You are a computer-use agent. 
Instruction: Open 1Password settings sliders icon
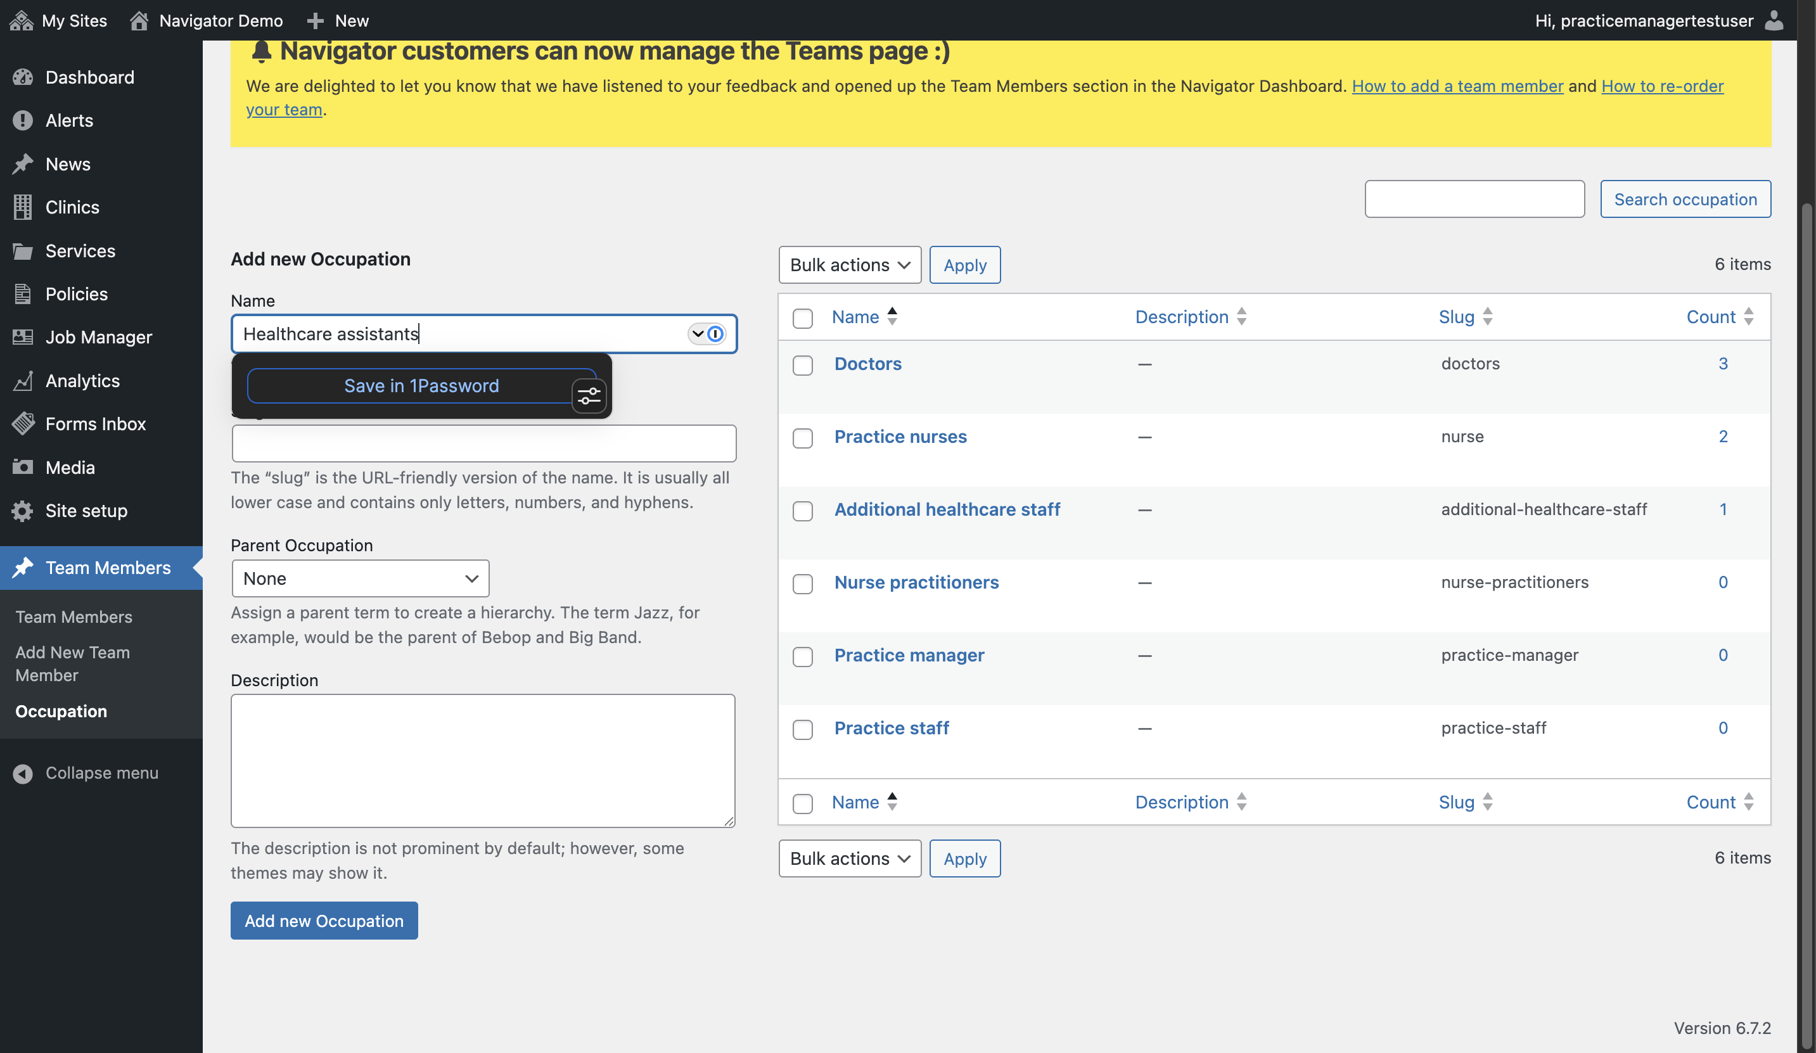click(x=589, y=396)
